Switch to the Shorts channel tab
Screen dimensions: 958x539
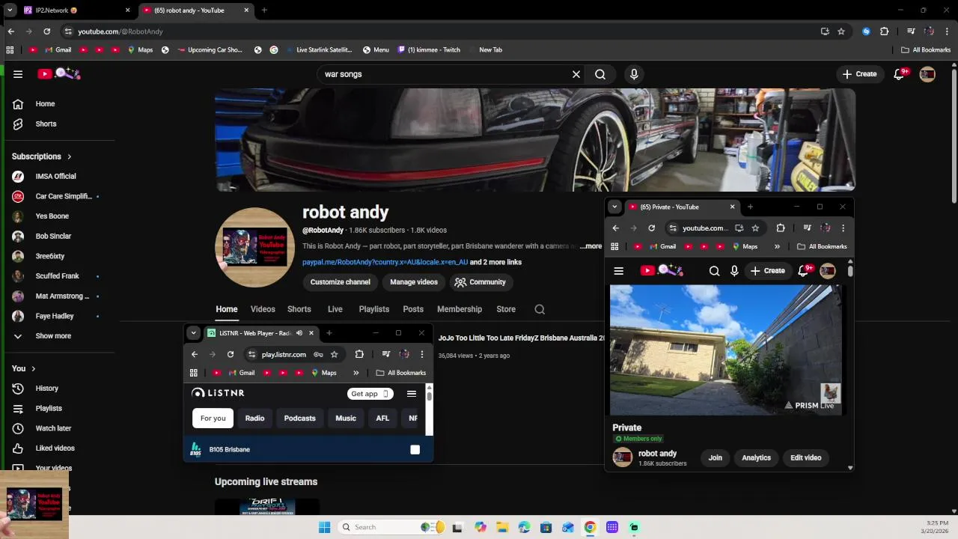click(299, 309)
